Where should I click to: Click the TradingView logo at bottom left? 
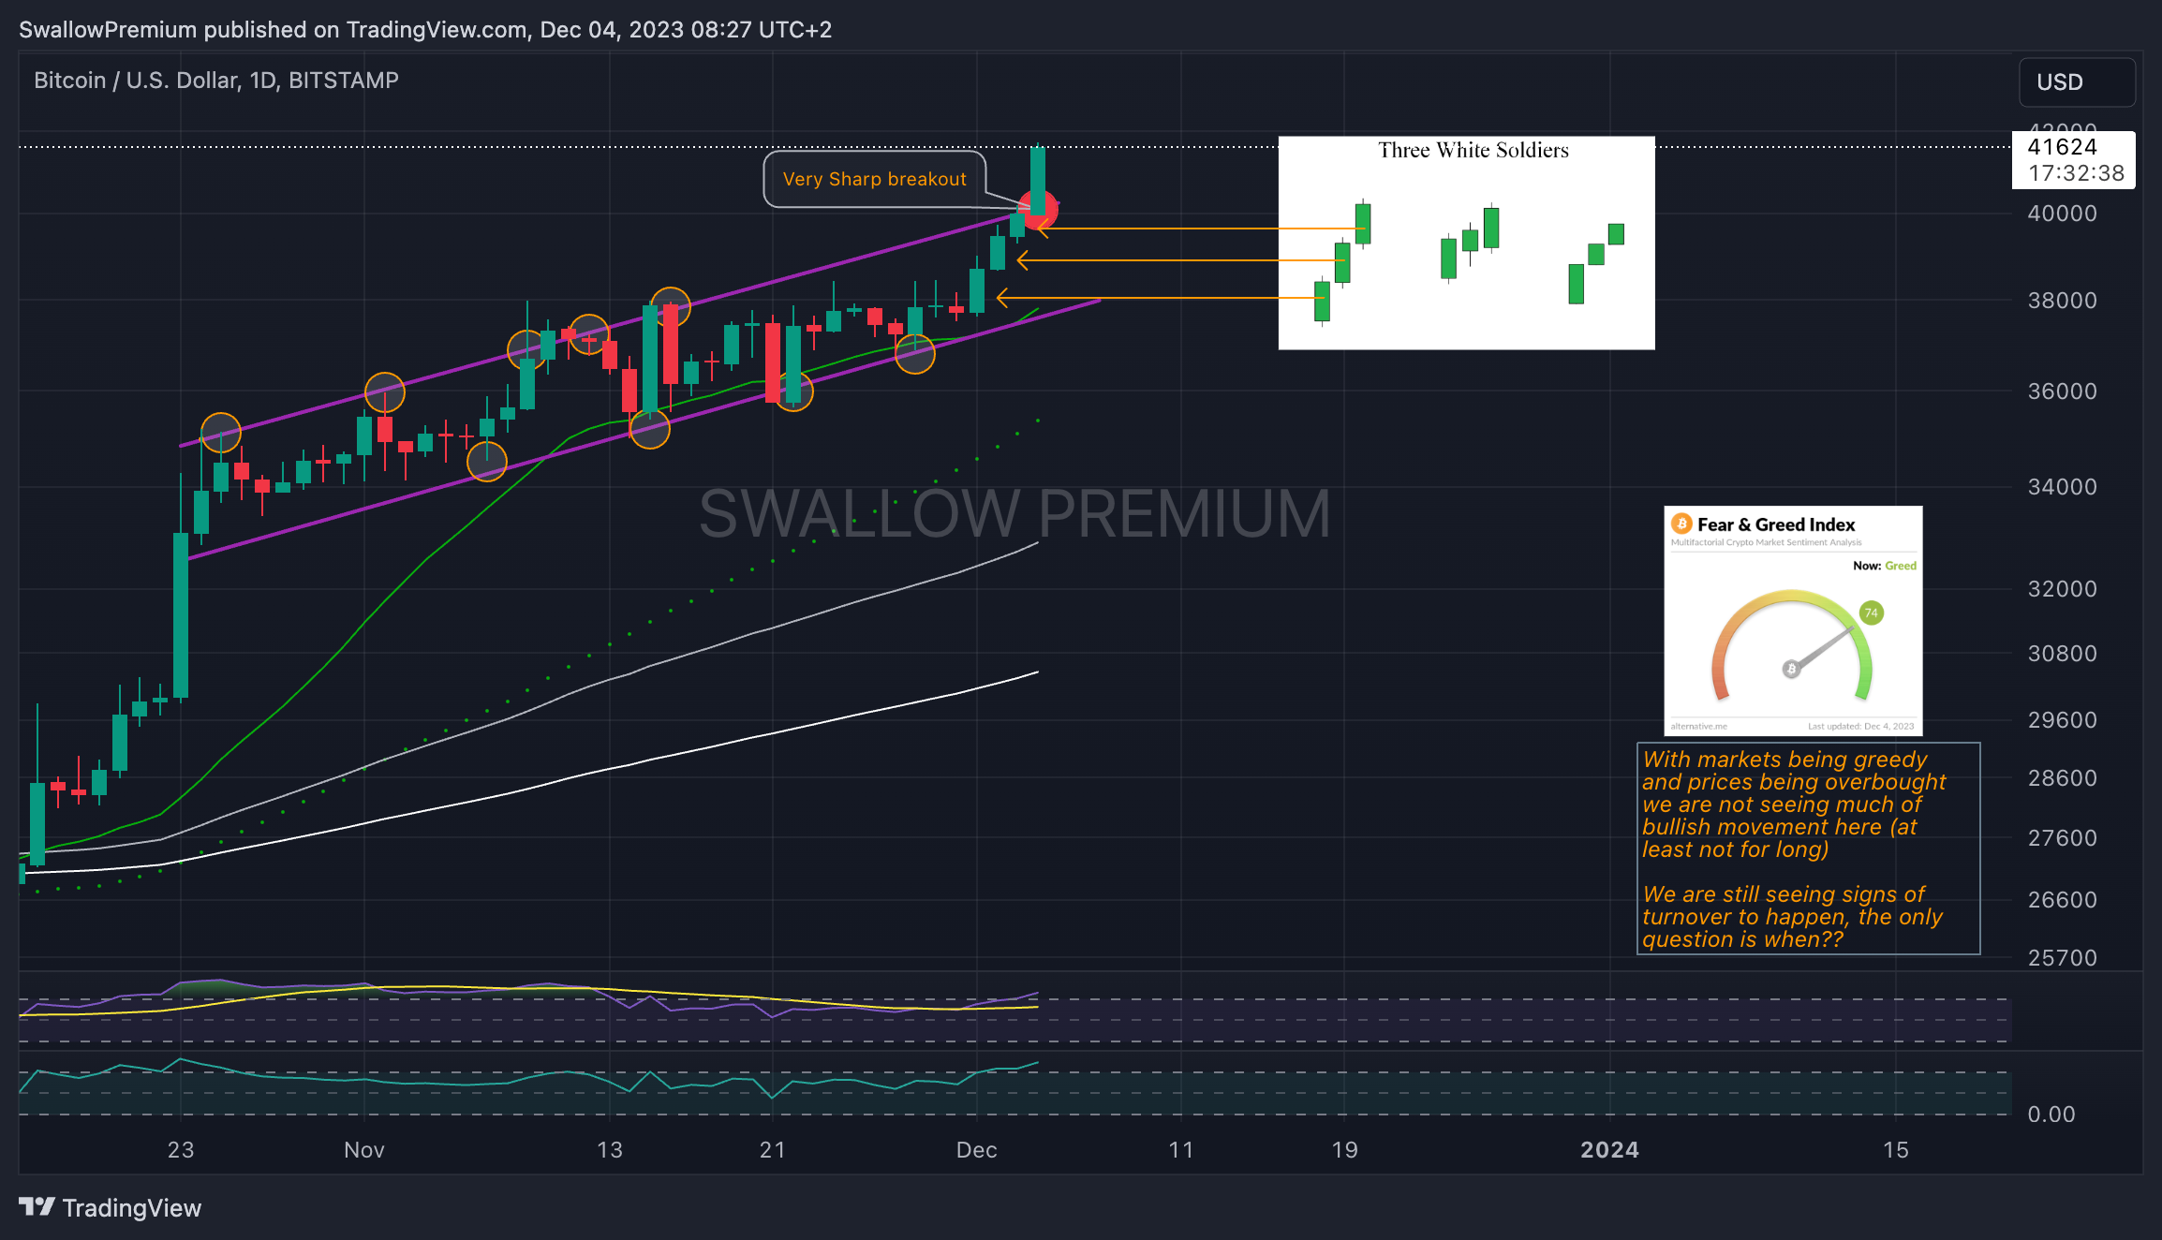point(110,1208)
